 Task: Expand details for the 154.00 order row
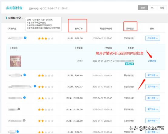pos(153,109)
